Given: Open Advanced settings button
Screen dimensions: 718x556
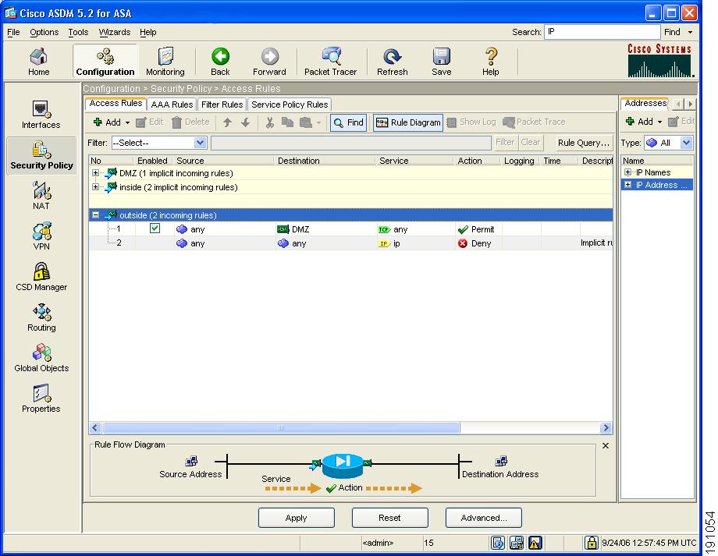Looking at the screenshot, I should (x=484, y=518).
